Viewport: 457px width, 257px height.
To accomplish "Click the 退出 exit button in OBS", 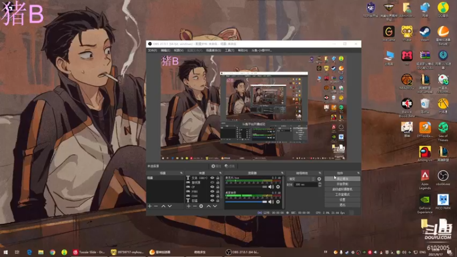I will click(342, 205).
